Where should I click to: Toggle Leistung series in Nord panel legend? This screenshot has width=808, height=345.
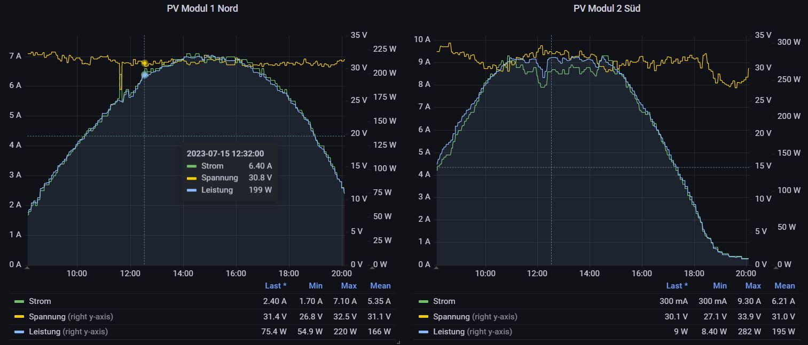[45, 332]
